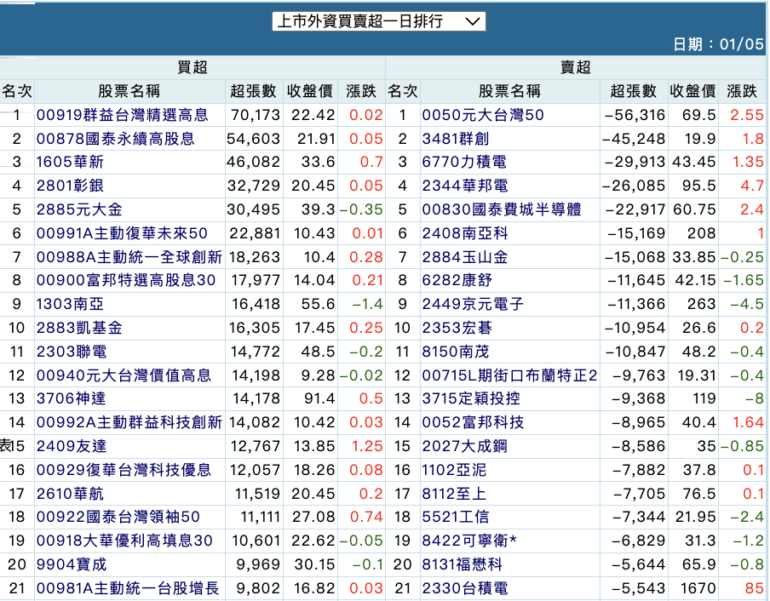Click 超張數 column header under 買超

253,91
